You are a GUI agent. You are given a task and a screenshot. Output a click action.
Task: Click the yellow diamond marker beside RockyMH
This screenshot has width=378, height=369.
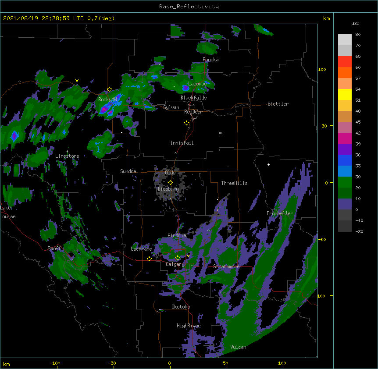(110, 89)
